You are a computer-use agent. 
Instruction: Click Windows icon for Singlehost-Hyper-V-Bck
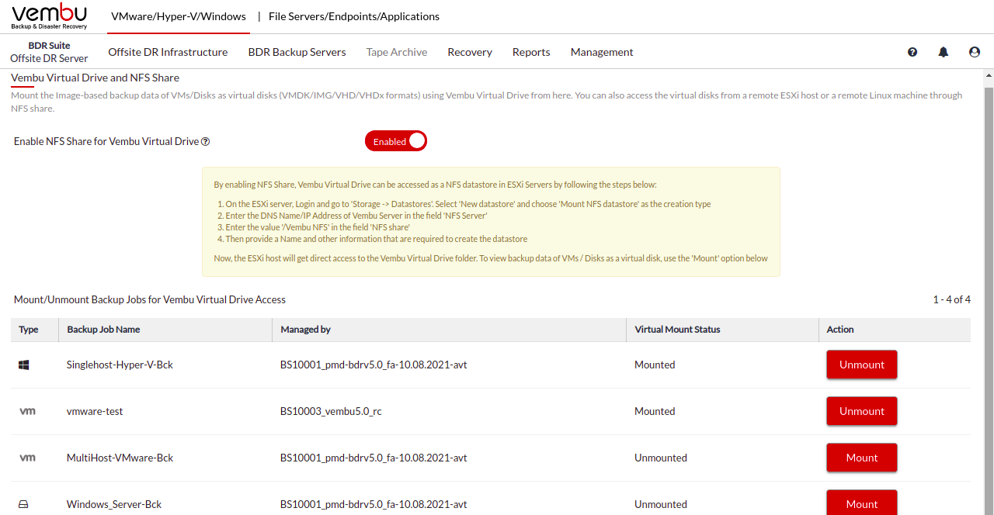click(24, 365)
